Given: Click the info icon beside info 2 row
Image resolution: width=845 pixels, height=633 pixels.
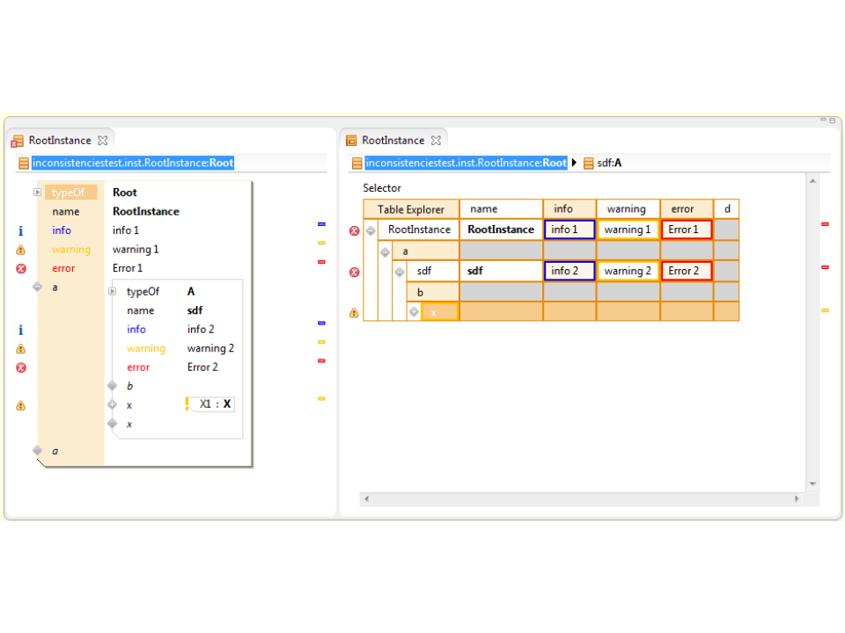Looking at the screenshot, I should (x=21, y=330).
